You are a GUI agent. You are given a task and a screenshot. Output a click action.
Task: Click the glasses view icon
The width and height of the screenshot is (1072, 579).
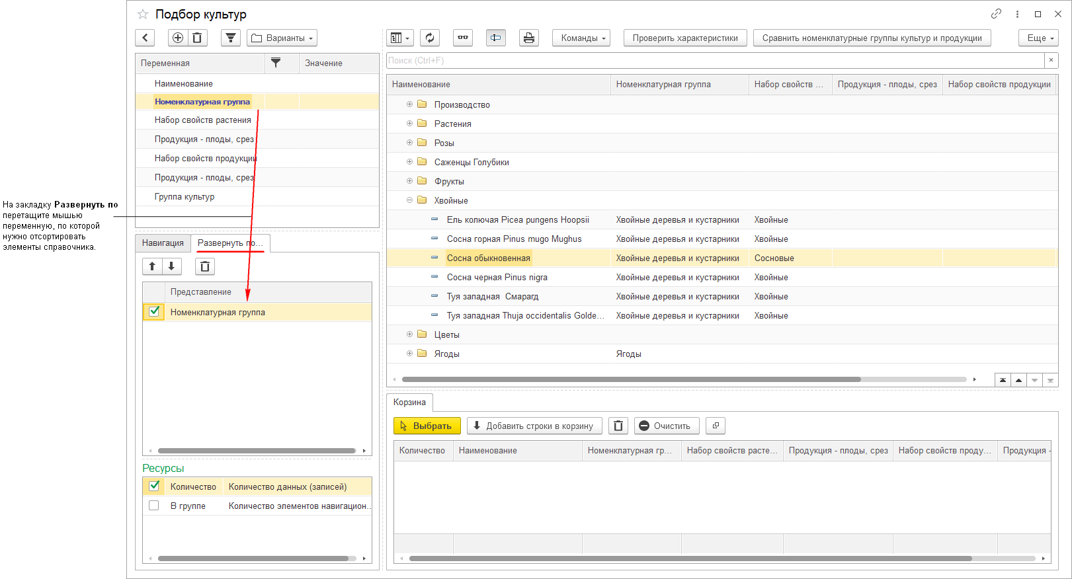pos(463,38)
